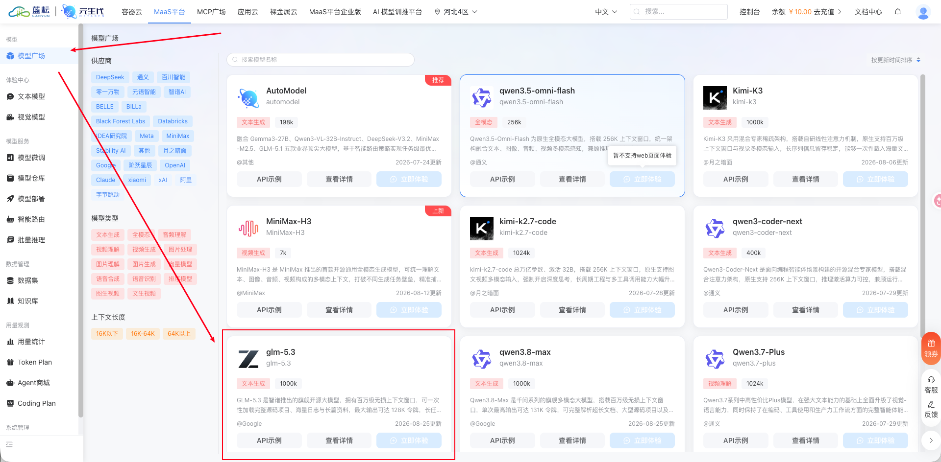
Task: Click 立即体验 on the MiniMax-H3 card
Action: 409,310
